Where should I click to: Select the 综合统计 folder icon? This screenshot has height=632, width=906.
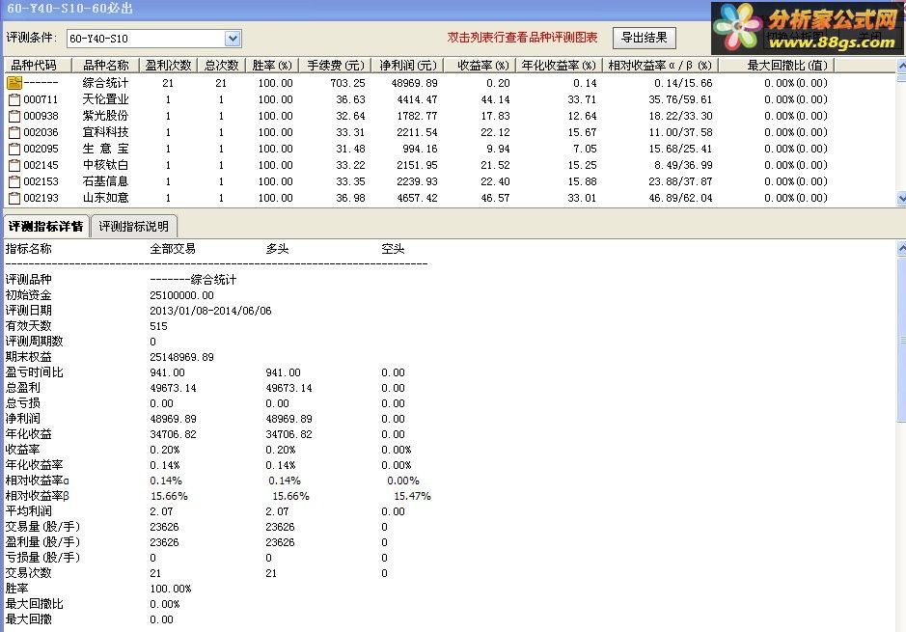click(x=14, y=83)
